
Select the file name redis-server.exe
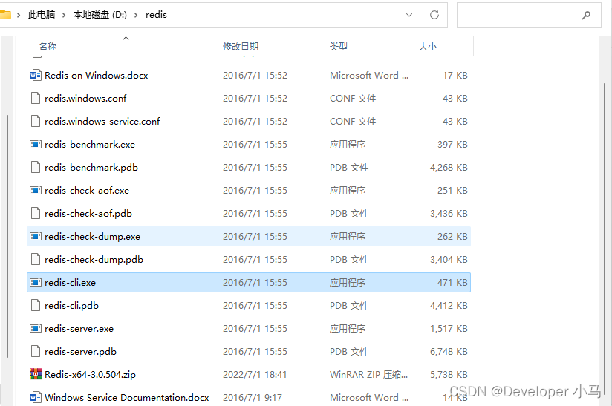tap(79, 328)
